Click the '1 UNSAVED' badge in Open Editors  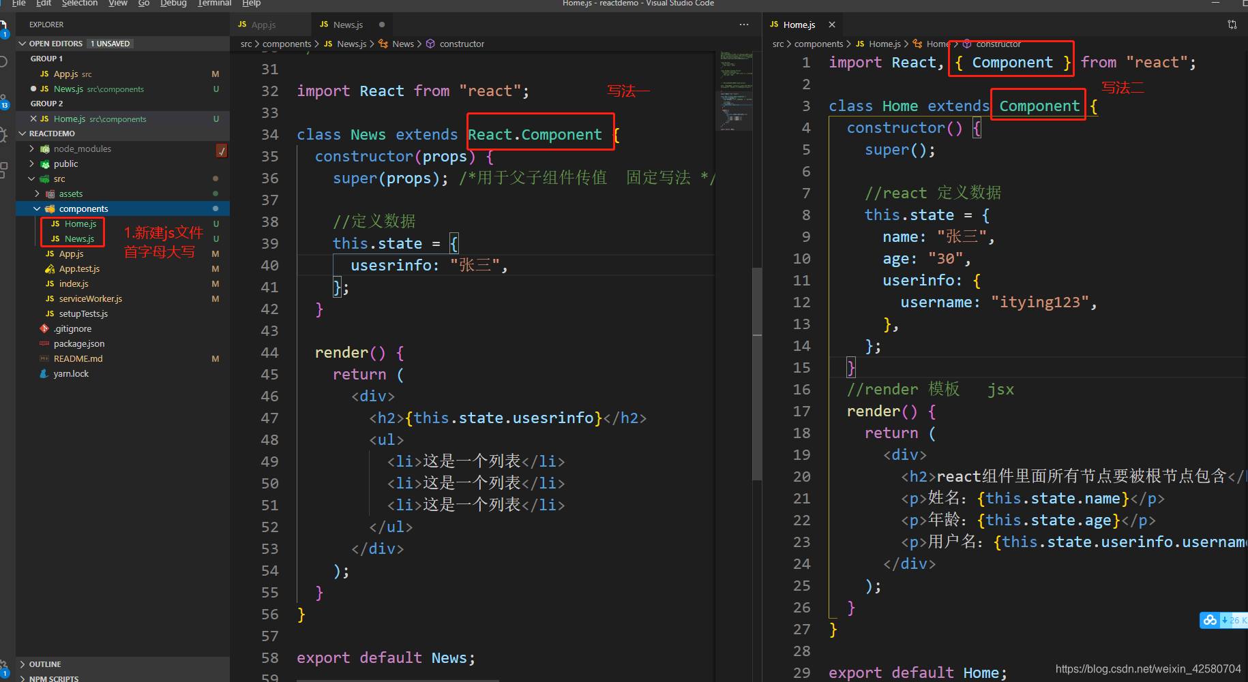pos(110,44)
